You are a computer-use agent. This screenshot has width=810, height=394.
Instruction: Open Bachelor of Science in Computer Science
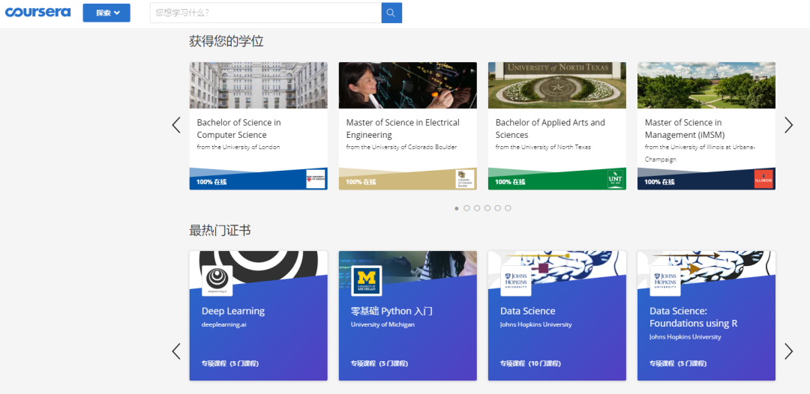click(x=238, y=128)
